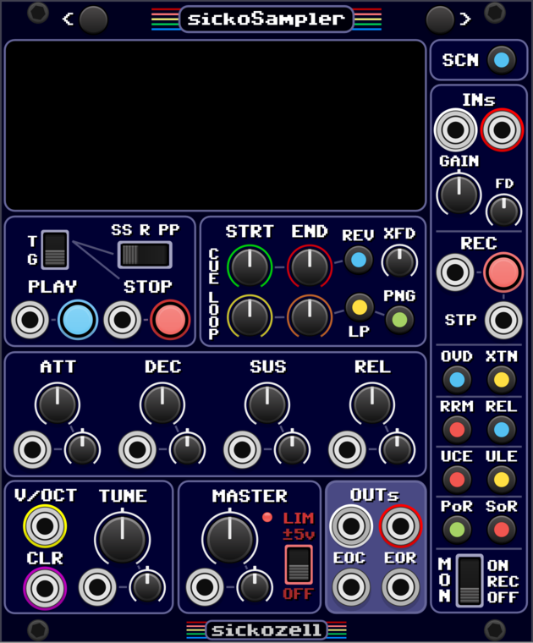Click the red-ringed right input jack under INs
This screenshot has height=643, width=533.
[x=502, y=130]
